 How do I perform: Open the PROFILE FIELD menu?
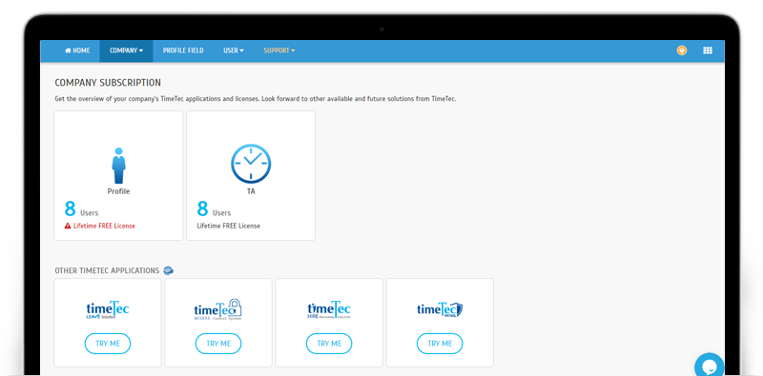[x=183, y=50]
